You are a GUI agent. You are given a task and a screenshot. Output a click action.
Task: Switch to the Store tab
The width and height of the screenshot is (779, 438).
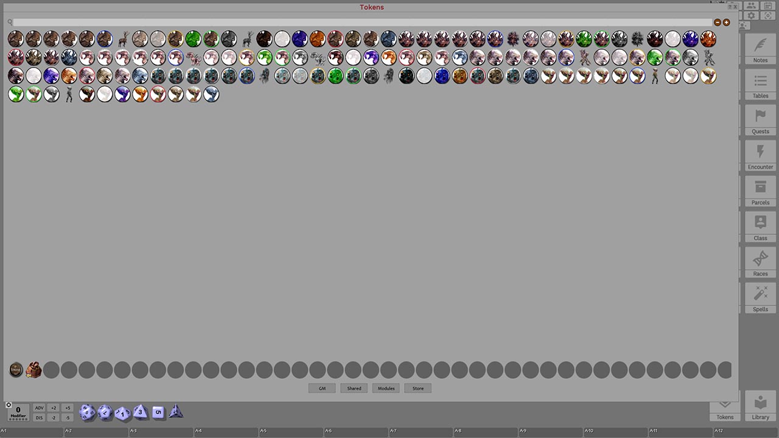417,388
